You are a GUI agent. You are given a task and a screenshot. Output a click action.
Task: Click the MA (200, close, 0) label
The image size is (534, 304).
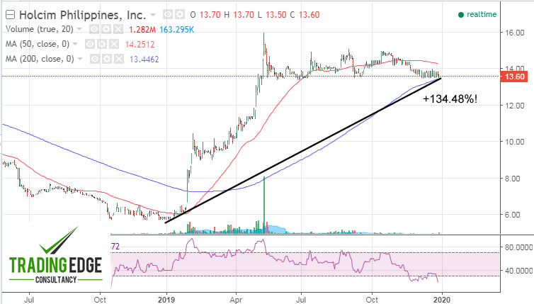40,59
